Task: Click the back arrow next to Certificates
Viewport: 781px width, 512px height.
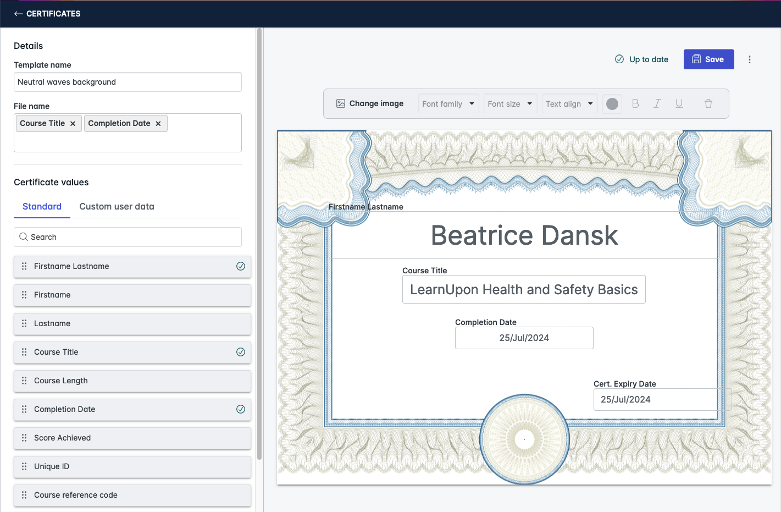Action: click(x=19, y=14)
